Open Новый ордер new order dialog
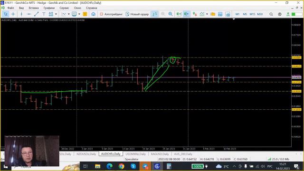 coord(137,14)
